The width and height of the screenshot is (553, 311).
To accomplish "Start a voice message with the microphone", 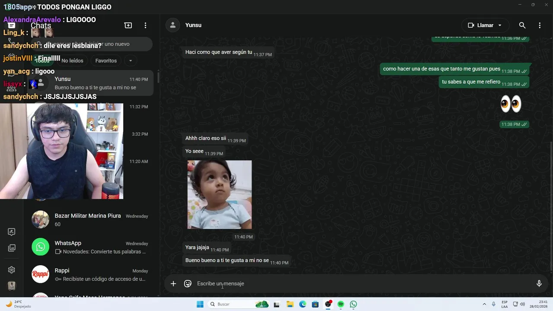I will pos(539,283).
